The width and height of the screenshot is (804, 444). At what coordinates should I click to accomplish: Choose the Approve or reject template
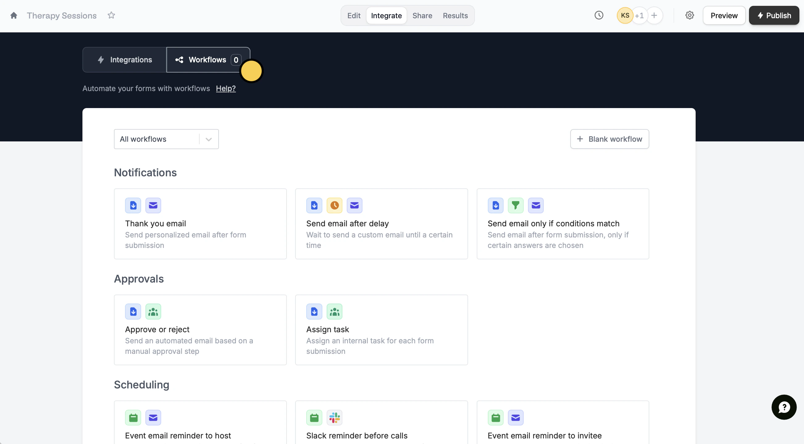(x=200, y=330)
